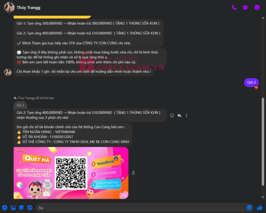Click the sent "Gói 2" purple bubble

pyautogui.click(x=251, y=83)
